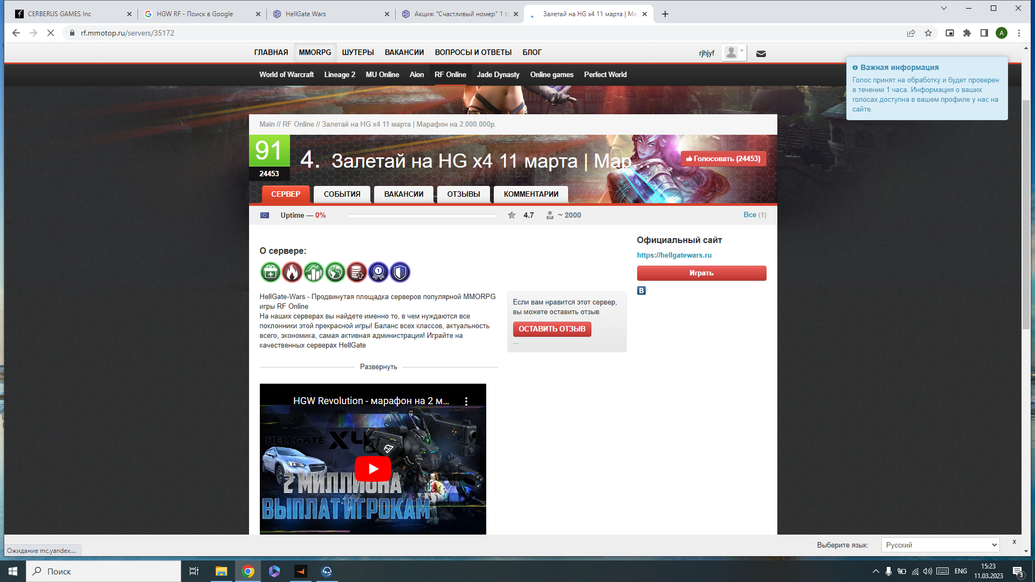The image size is (1035, 582).
Task: Open the БЛОГ menu item
Action: pos(532,52)
